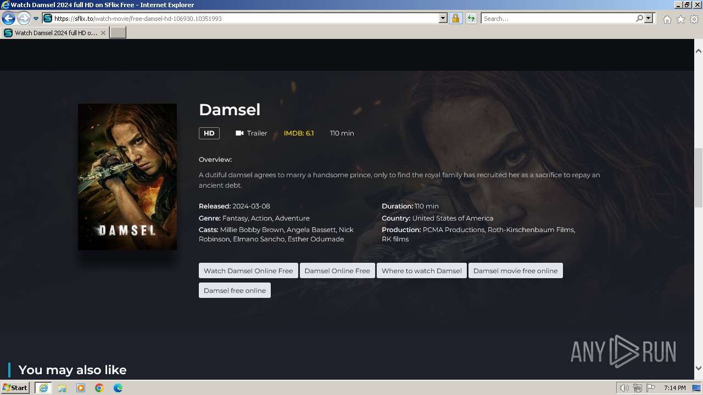Click the Adventure genre link
The width and height of the screenshot is (703, 395).
click(x=292, y=218)
